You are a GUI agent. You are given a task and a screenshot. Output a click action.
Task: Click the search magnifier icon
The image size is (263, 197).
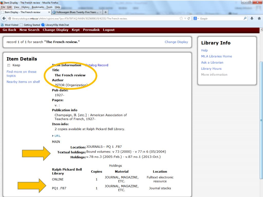pyautogui.click(x=245, y=18)
